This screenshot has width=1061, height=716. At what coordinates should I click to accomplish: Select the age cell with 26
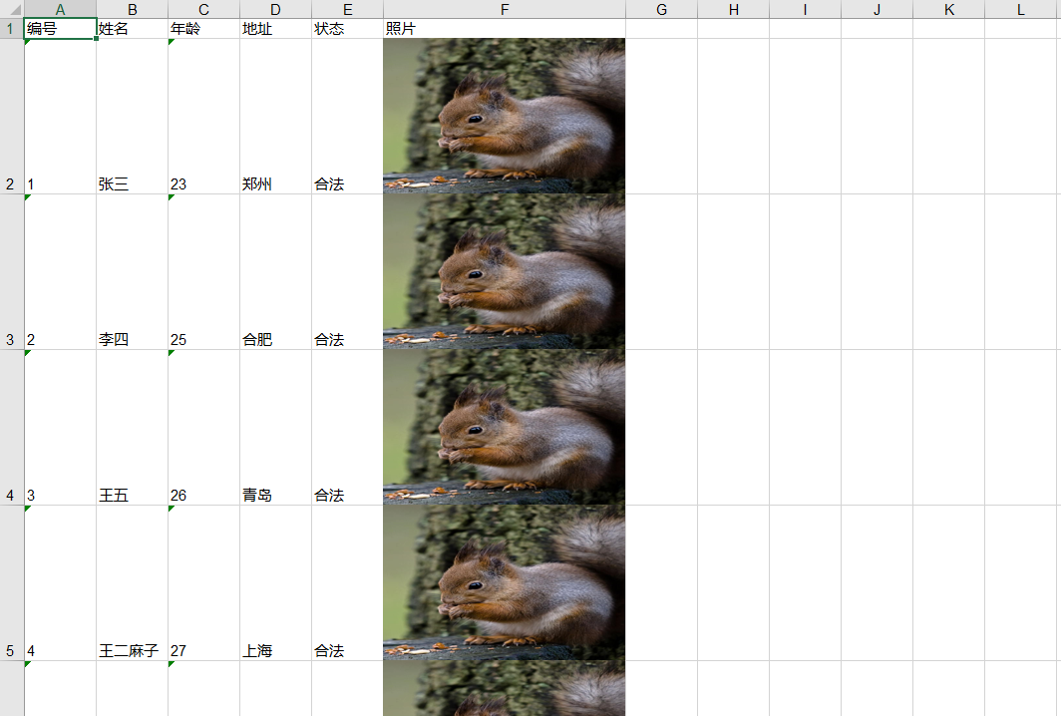coord(203,428)
